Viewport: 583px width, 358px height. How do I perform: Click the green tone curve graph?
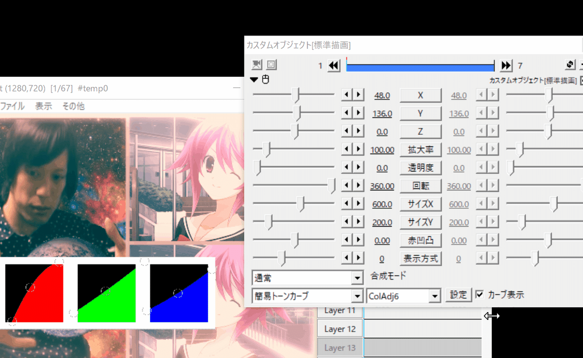(107, 293)
